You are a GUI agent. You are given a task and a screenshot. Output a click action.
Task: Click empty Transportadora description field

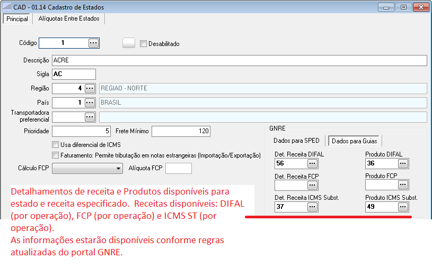(x=263, y=117)
